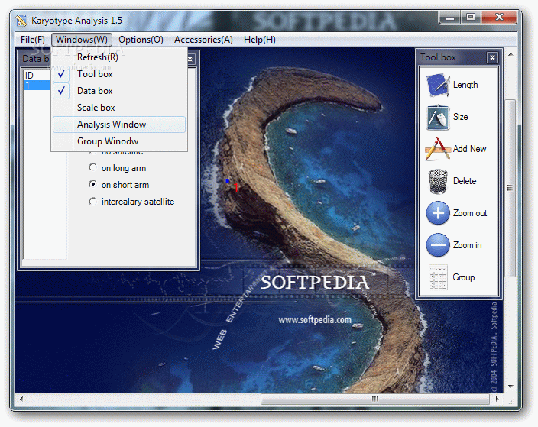Click the Zoom in minus icon
538x427 pixels.
pyautogui.click(x=438, y=245)
